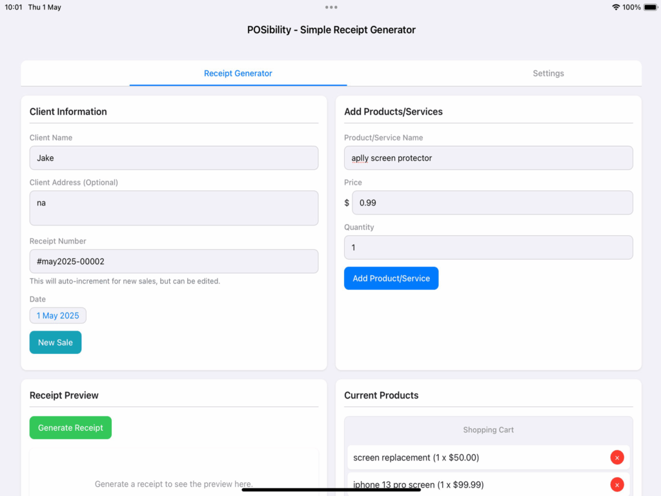
Task: Edit the Client Name field containing Jake
Action: pyautogui.click(x=174, y=158)
